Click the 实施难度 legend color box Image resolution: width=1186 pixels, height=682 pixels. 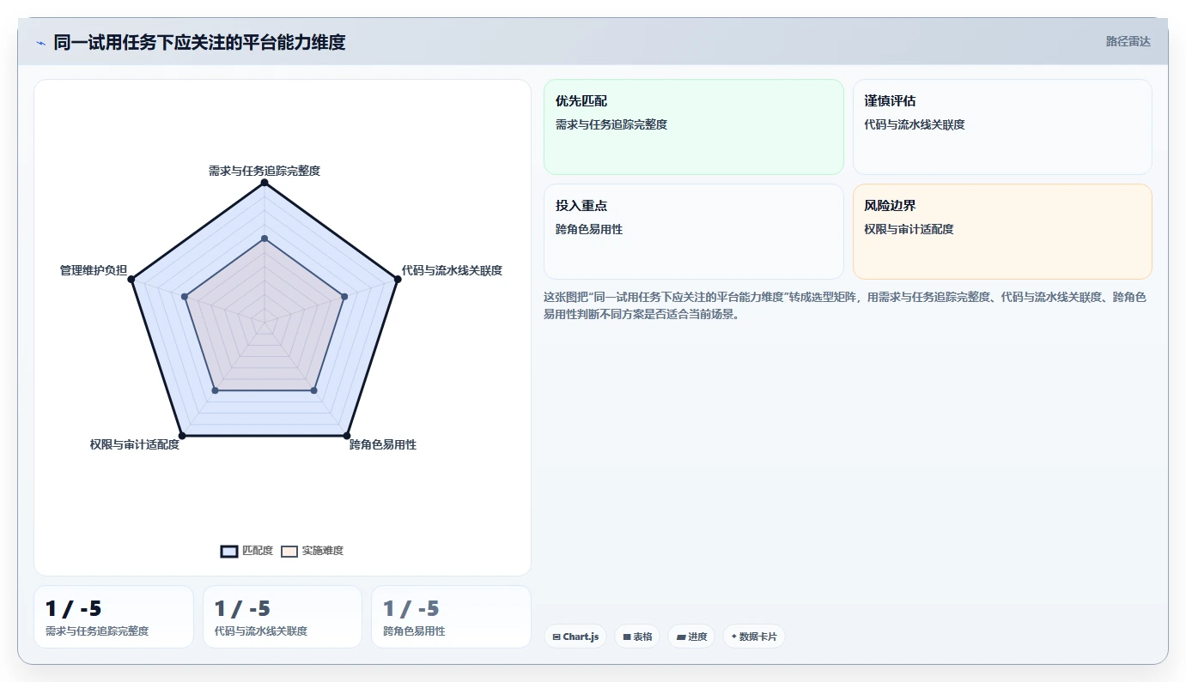[x=289, y=551]
